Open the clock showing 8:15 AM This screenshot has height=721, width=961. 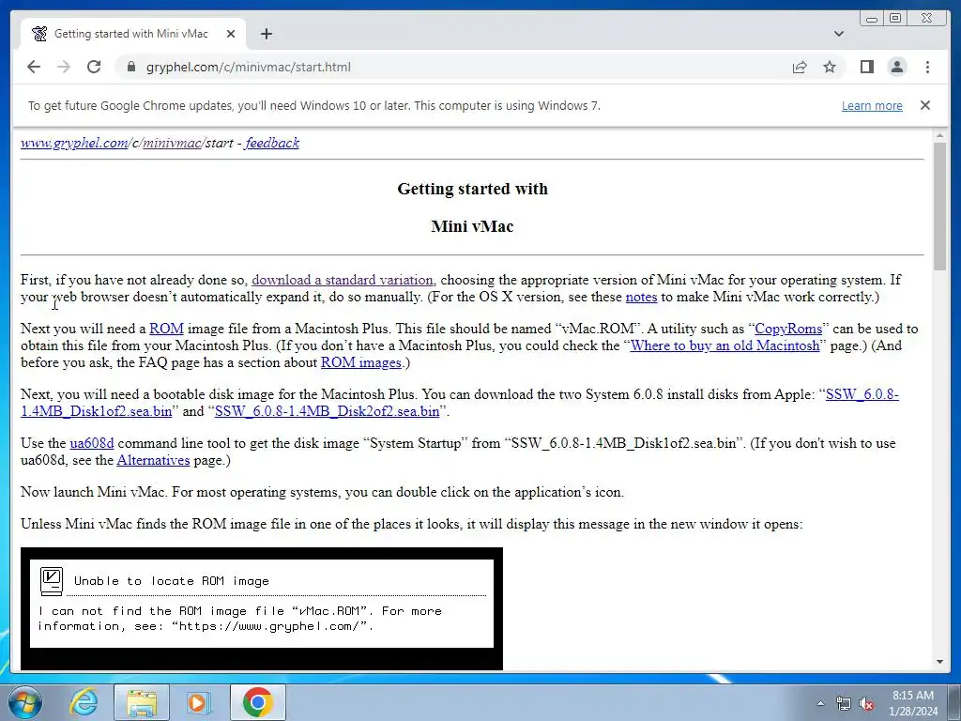(x=913, y=703)
